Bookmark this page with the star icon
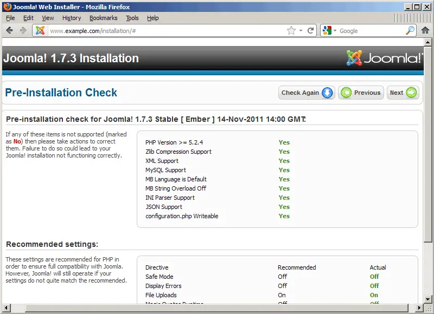 click(x=291, y=30)
